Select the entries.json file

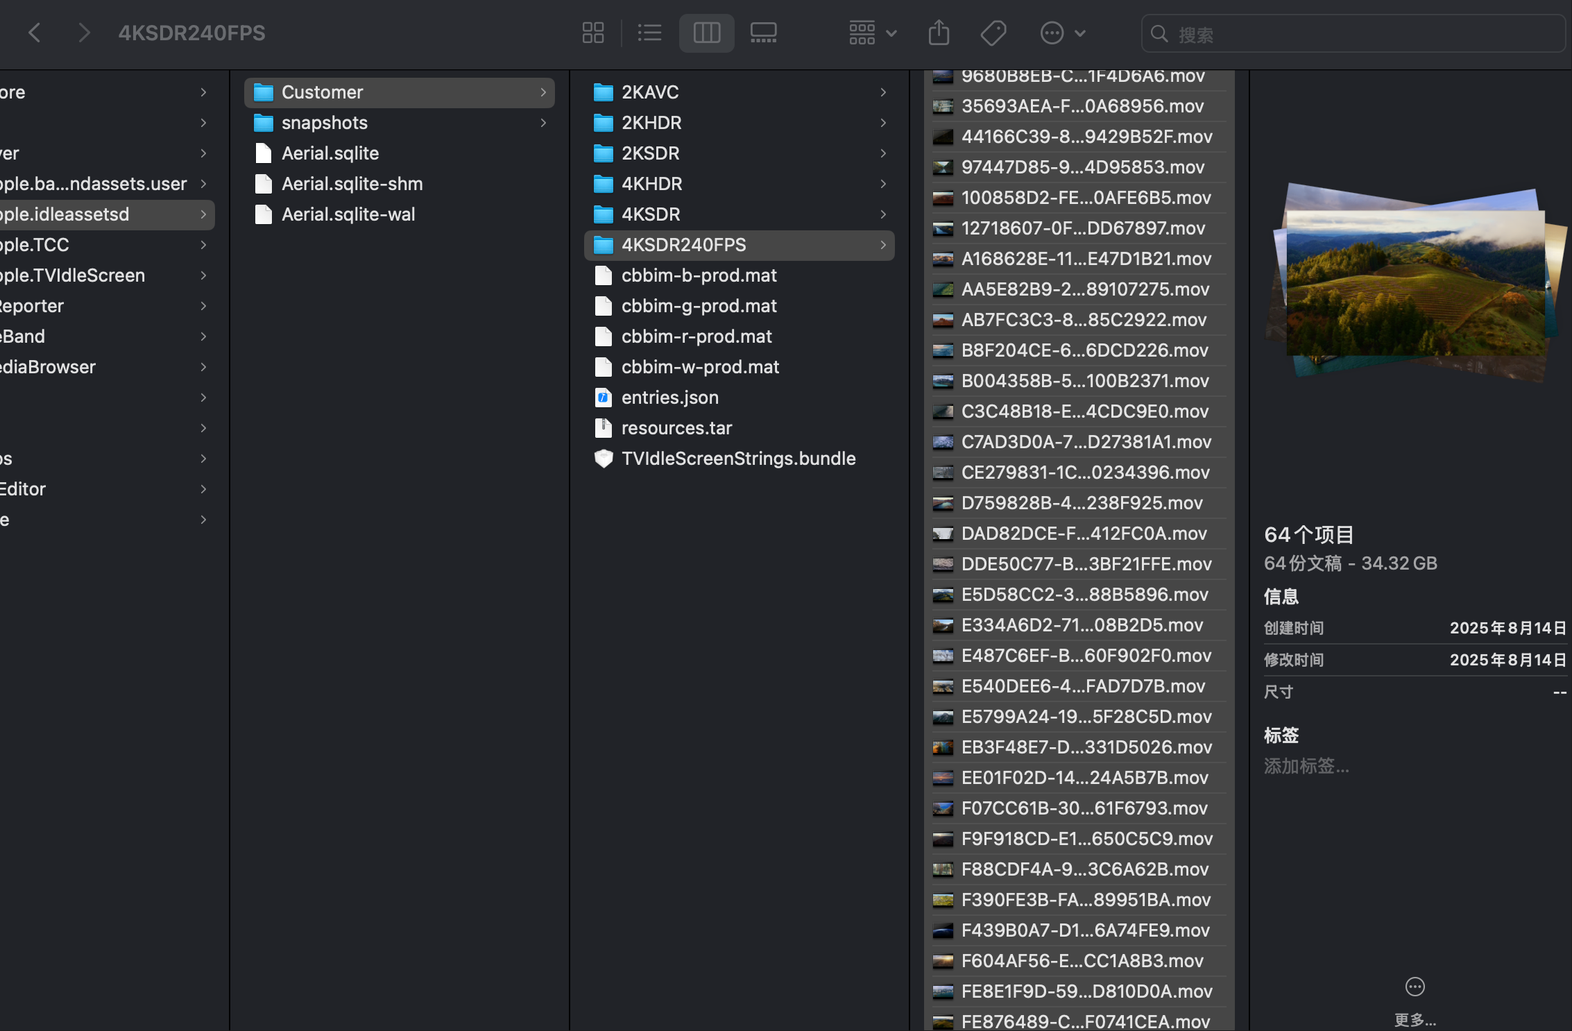[x=669, y=398]
